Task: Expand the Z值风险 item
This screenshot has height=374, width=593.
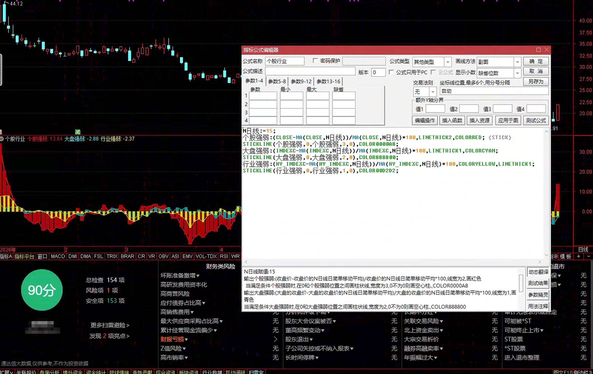Action: [173, 349]
